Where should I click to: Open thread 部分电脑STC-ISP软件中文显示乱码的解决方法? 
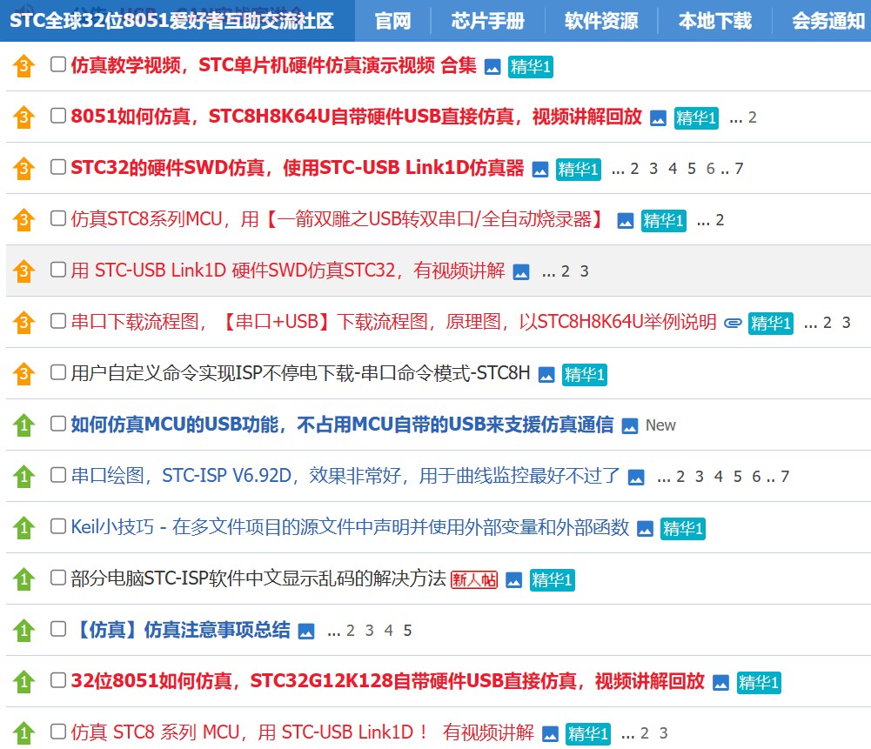coord(258,578)
